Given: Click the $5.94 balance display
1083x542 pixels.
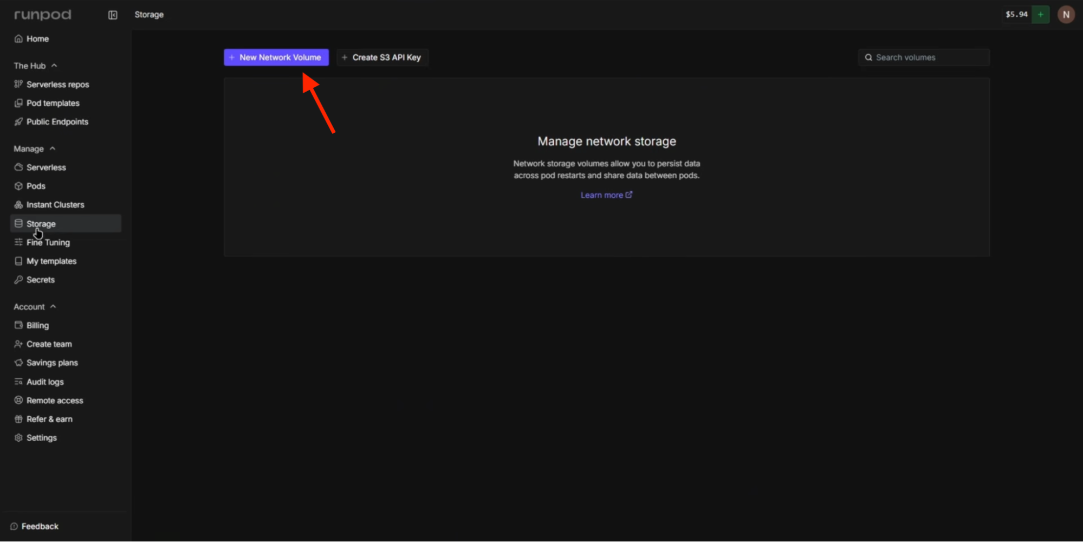Looking at the screenshot, I should (1016, 15).
